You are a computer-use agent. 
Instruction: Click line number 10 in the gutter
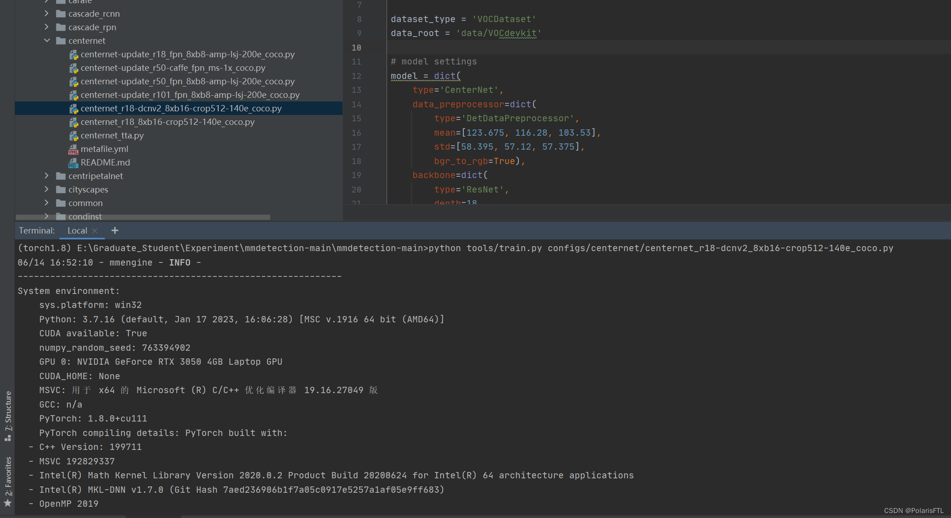pyautogui.click(x=356, y=48)
